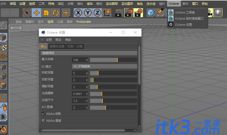This screenshot has width=227, height=135.
Task: Switch to 后期 tab
Action: point(70,46)
